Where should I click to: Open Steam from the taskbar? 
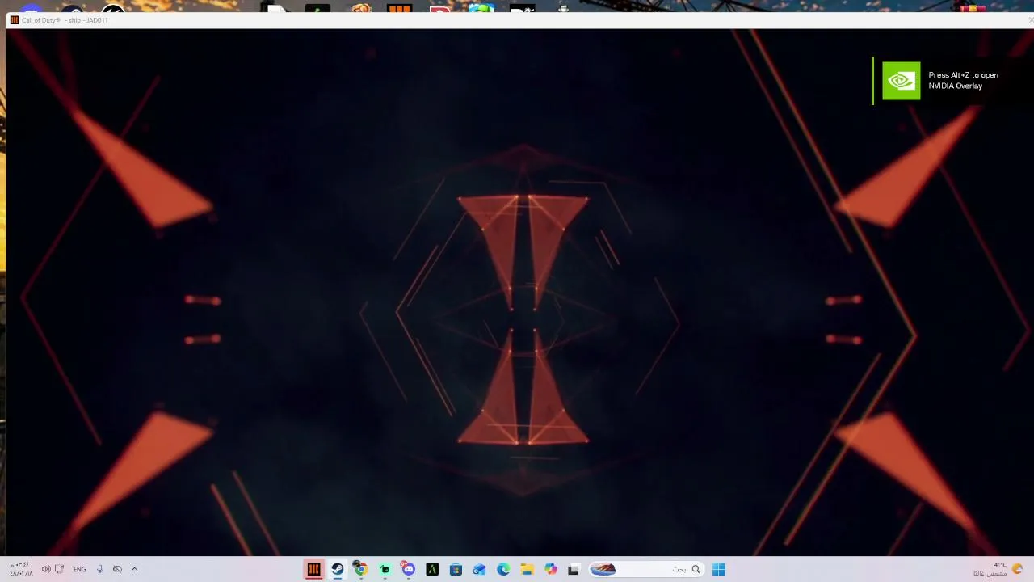coord(338,569)
